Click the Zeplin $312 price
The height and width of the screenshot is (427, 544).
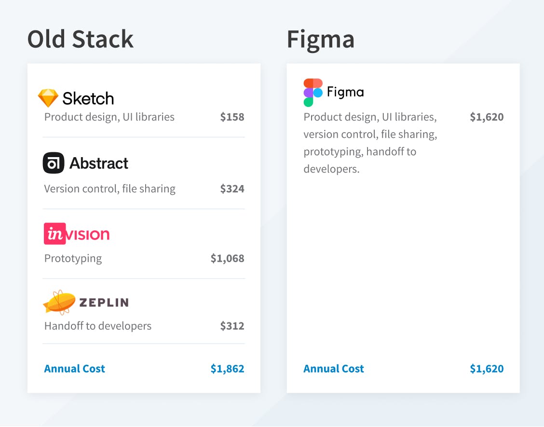click(232, 326)
